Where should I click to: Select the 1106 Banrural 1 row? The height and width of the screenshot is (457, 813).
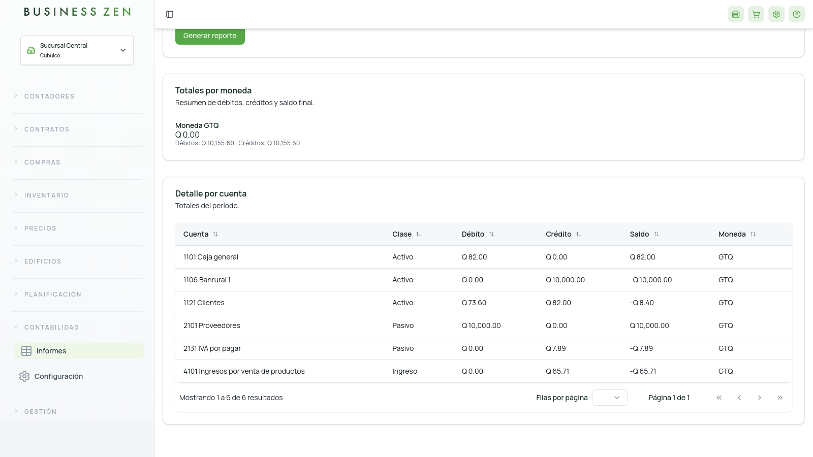click(484, 280)
